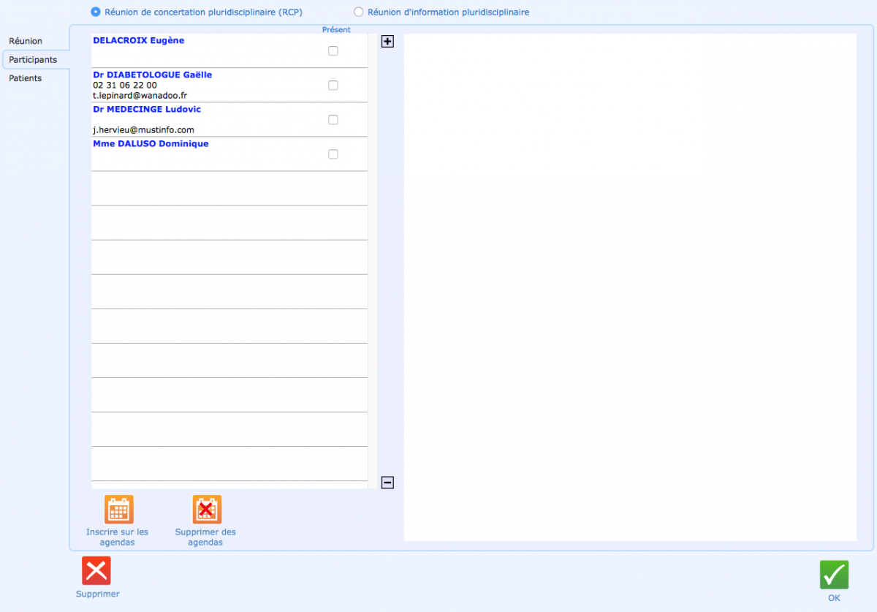Click the minus icon to remove participant
This screenshot has width=877, height=612.
pyautogui.click(x=387, y=483)
